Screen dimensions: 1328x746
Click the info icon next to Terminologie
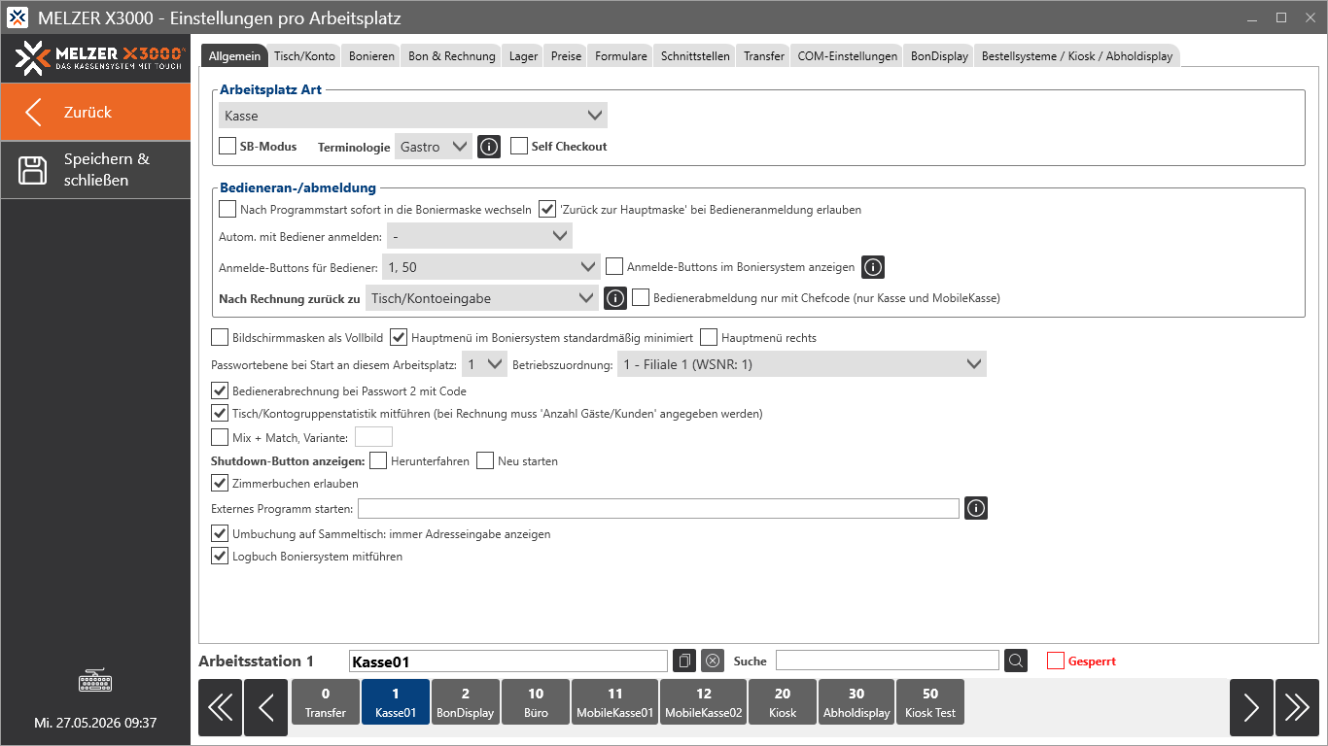click(x=489, y=147)
